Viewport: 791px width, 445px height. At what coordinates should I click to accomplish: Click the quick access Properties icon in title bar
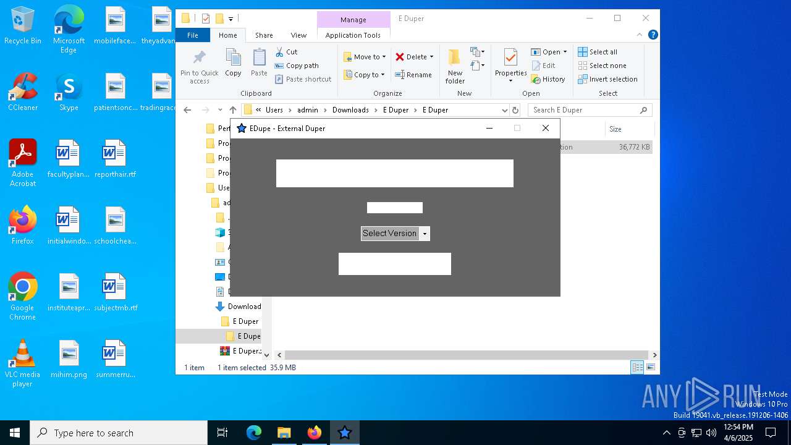coord(206,19)
